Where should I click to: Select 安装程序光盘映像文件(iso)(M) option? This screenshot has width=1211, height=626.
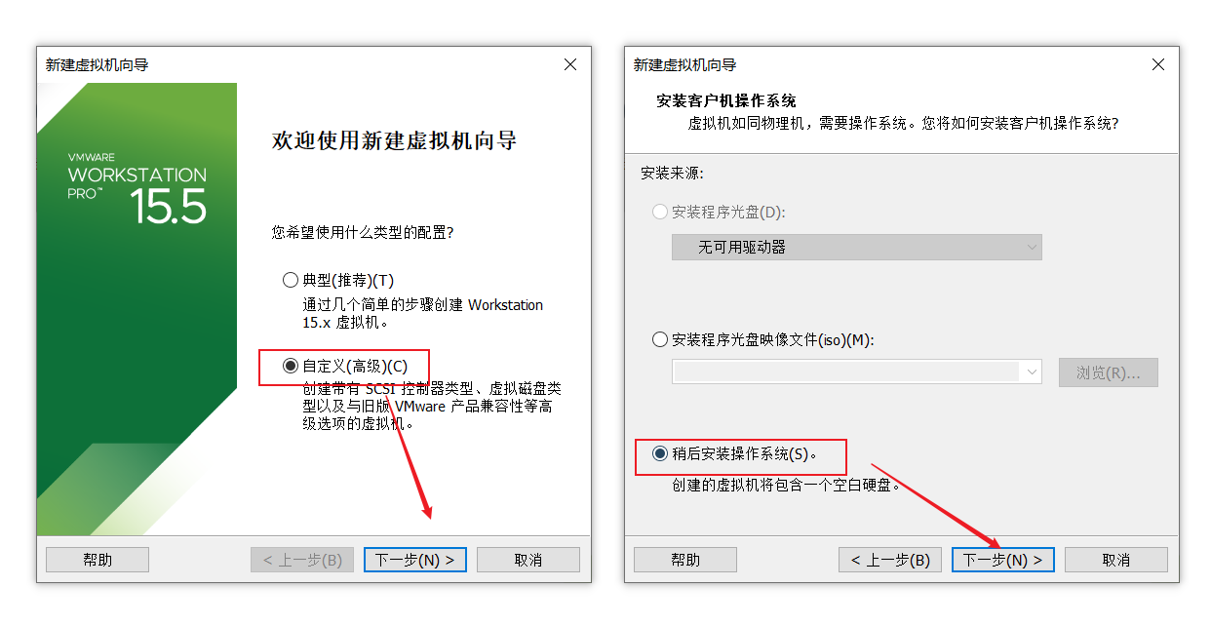pyautogui.click(x=658, y=339)
